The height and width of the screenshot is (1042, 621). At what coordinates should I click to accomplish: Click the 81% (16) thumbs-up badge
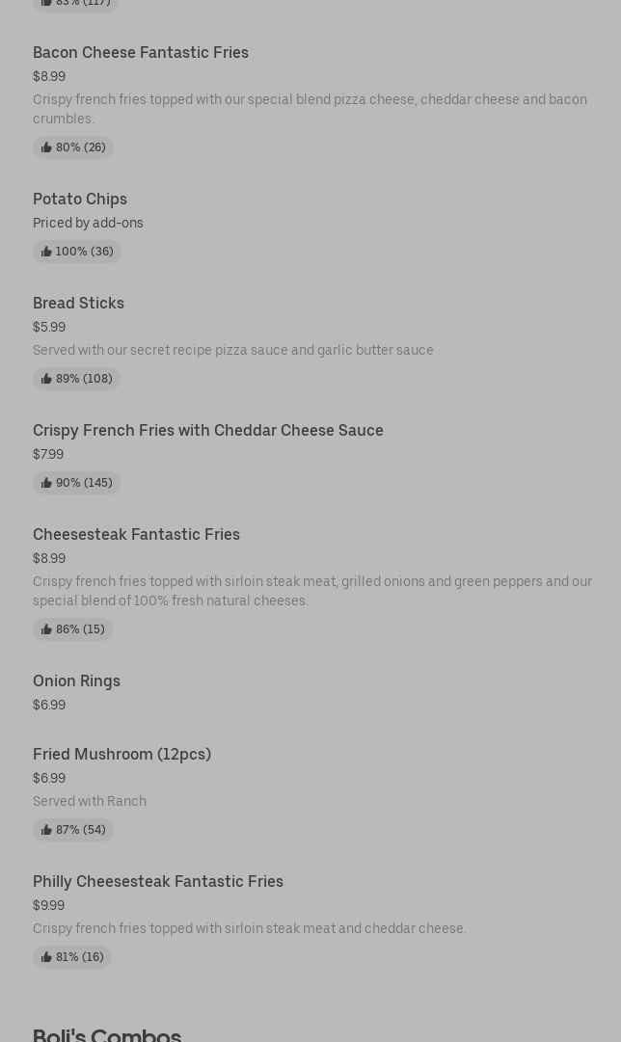pyautogui.click(x=71, y=957)
